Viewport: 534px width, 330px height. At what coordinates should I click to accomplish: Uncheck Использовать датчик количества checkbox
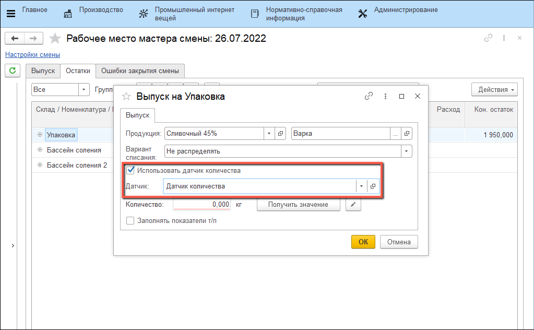tap(130, 170)
